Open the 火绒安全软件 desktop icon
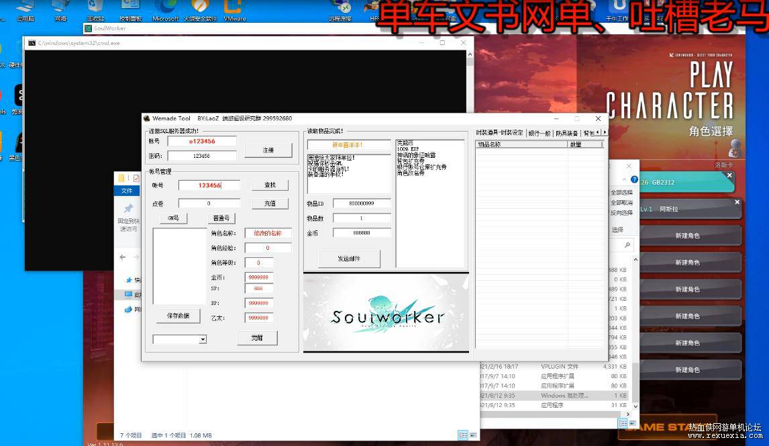769x446 pixels. point(200,10)
